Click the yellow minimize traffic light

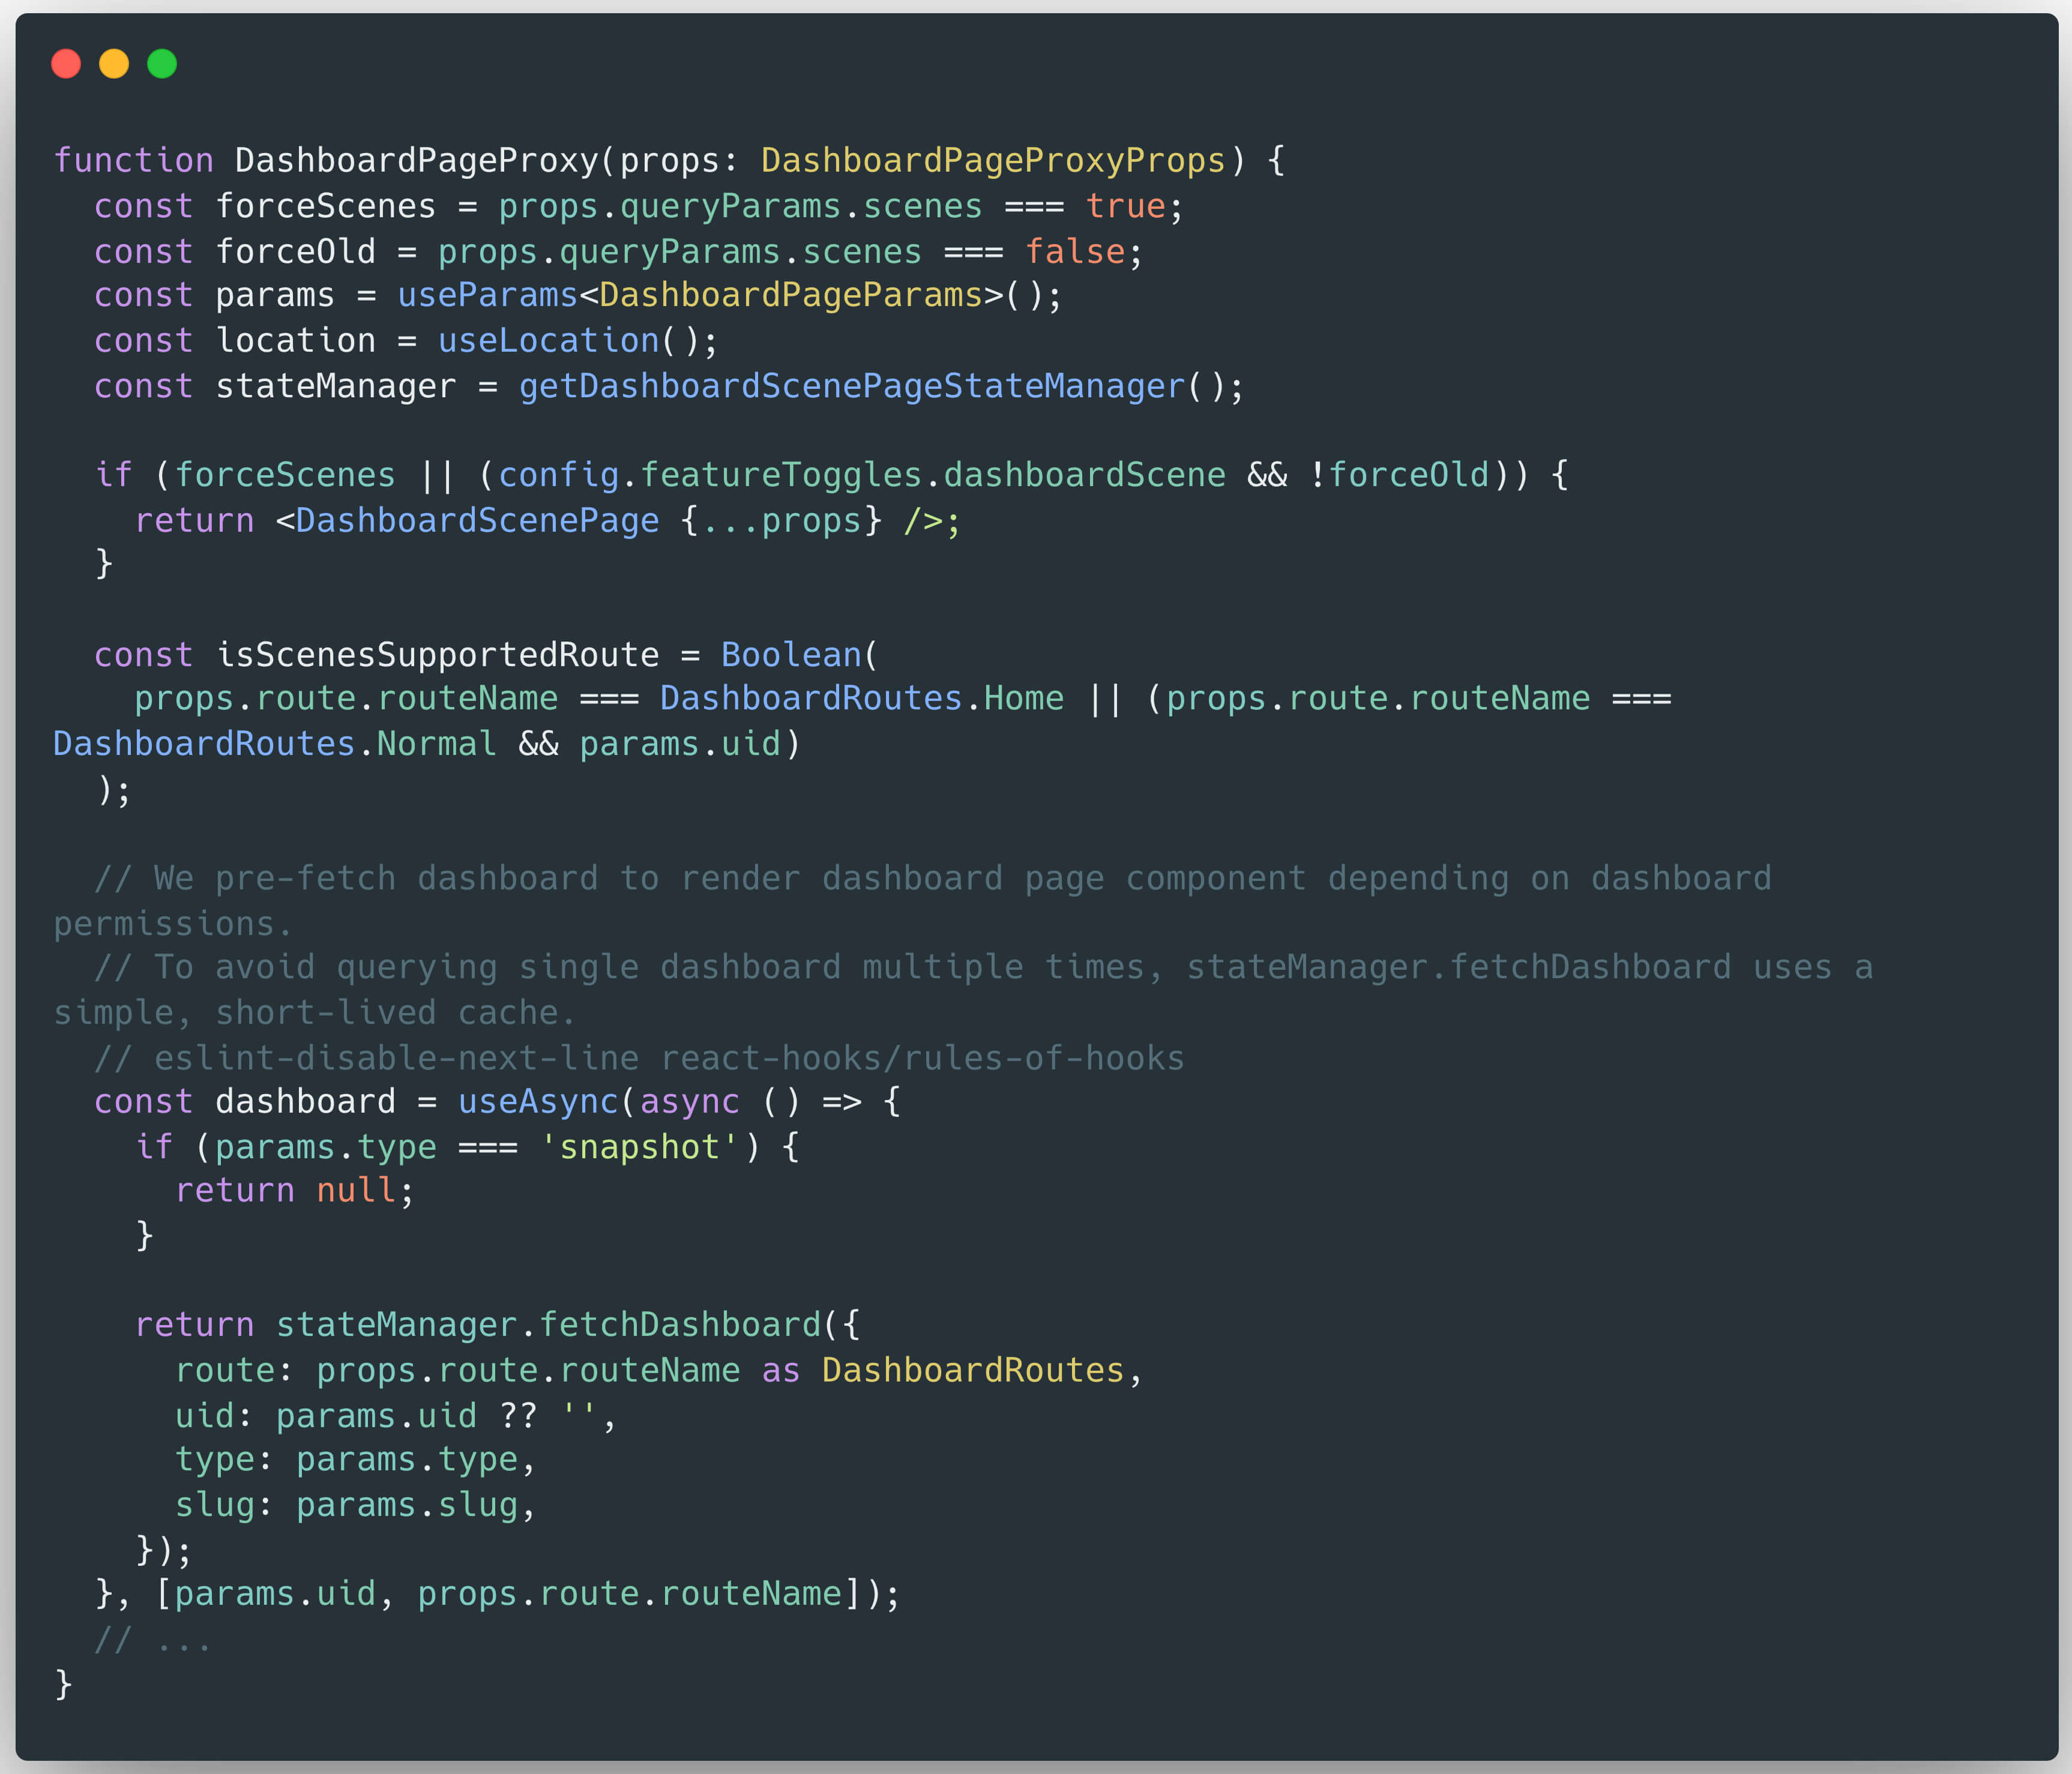coord(114,63)
